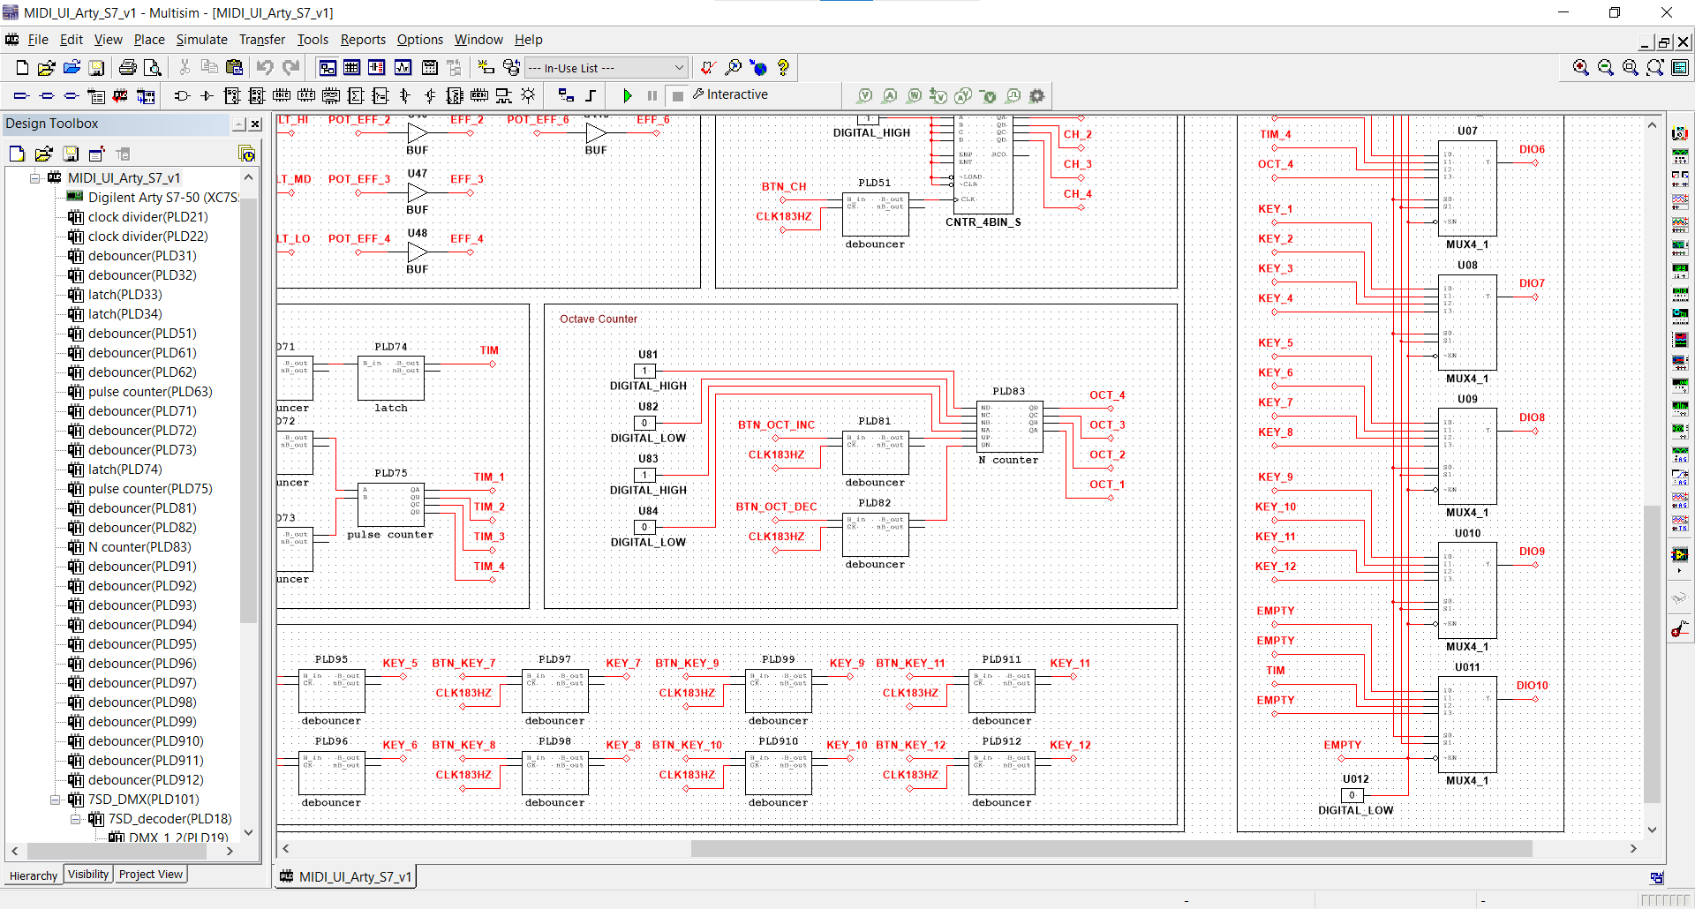Run the electrical rules check

[x=707, y=68]
